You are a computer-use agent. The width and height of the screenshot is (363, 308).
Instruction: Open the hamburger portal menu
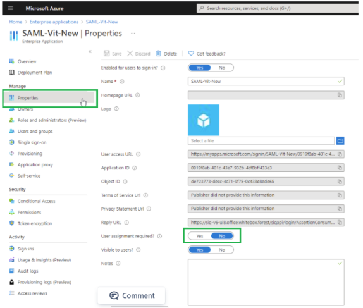[10, 8]
